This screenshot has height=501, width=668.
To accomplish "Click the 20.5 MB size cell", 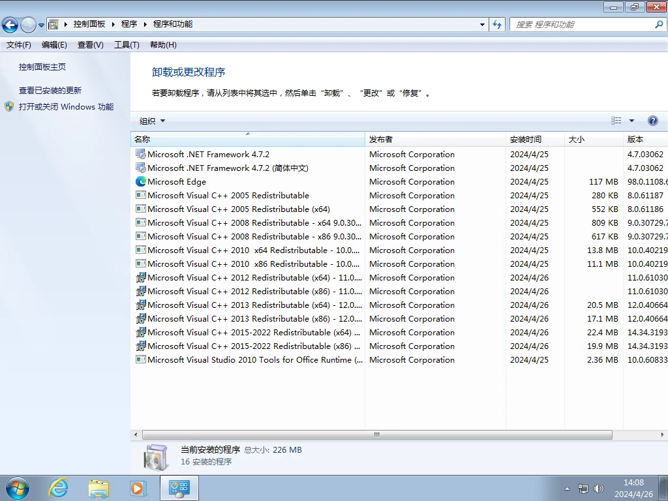I will [602, 305].
